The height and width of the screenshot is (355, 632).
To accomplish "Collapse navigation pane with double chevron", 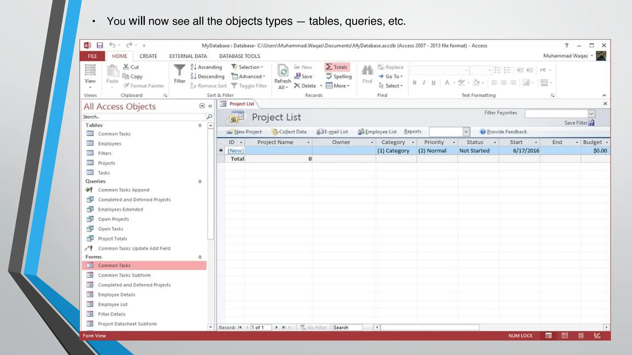I will point(210,106).
